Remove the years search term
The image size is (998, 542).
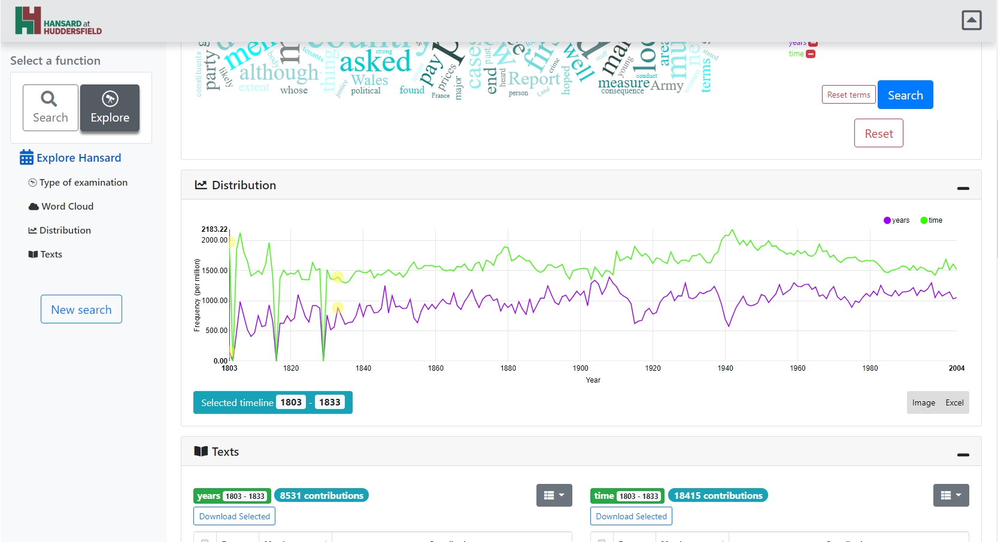click(812, 43)
